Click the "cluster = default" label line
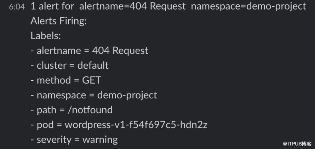The height and width of the screenshot is (149, 315). (69, 65)
